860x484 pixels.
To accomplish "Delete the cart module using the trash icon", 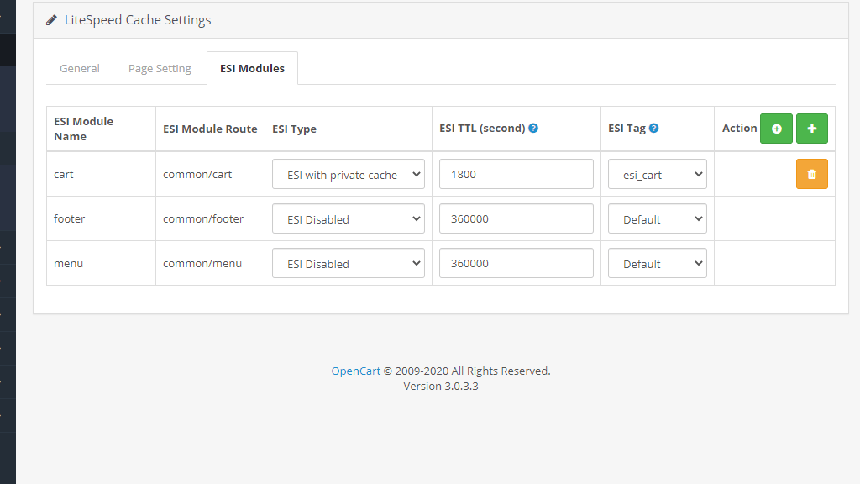I will [811, 174].
